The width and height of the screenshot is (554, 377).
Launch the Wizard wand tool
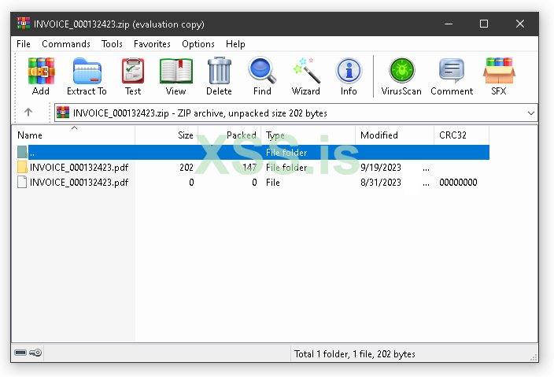(306, 71)
